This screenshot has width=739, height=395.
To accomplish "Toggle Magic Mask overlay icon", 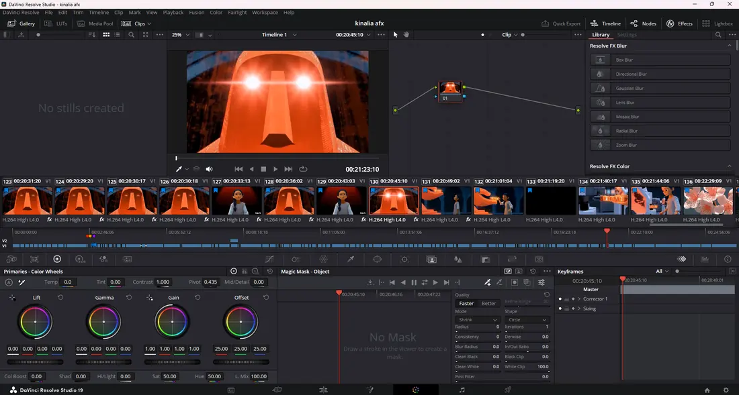I will click(x=515, y=282).
